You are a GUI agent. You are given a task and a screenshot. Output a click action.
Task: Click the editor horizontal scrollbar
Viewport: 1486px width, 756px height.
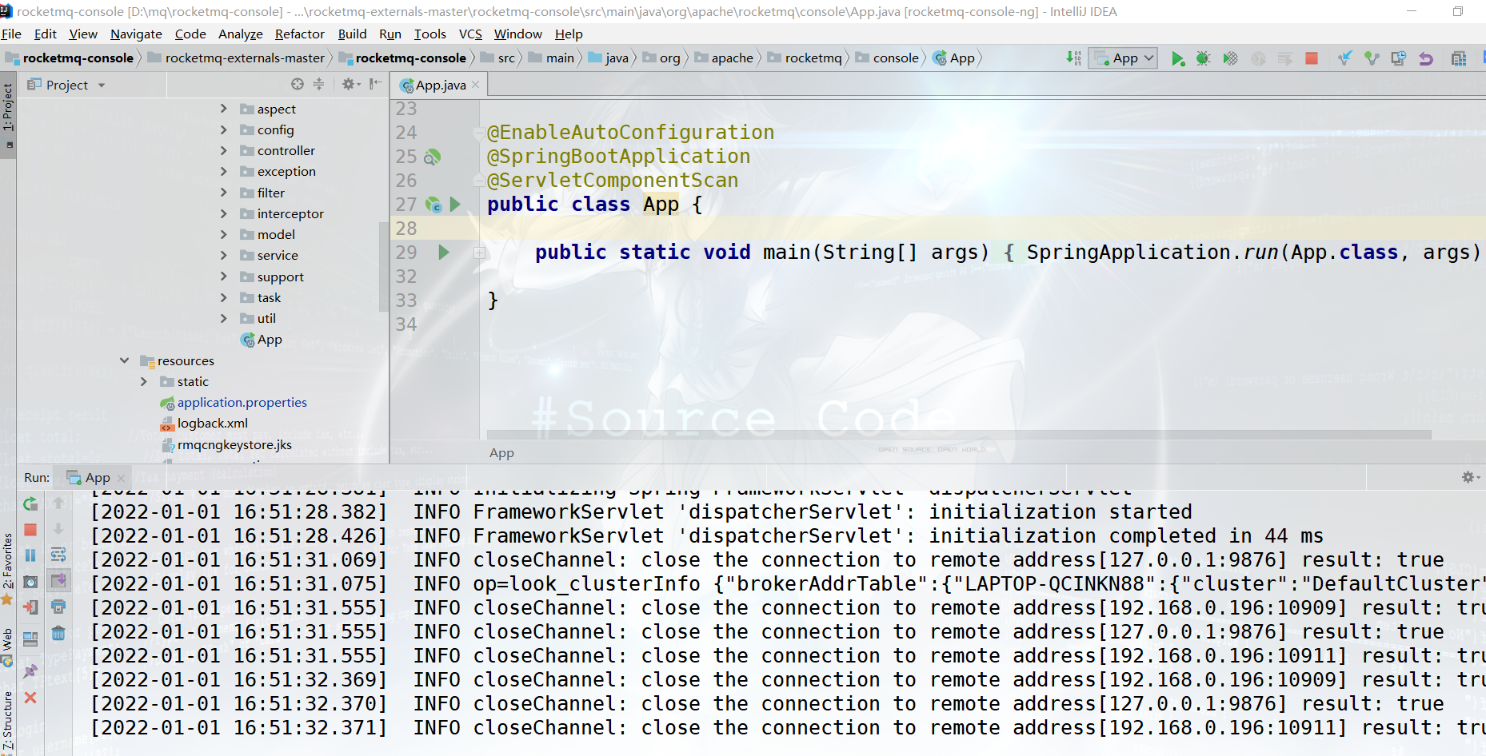point(959,435)
